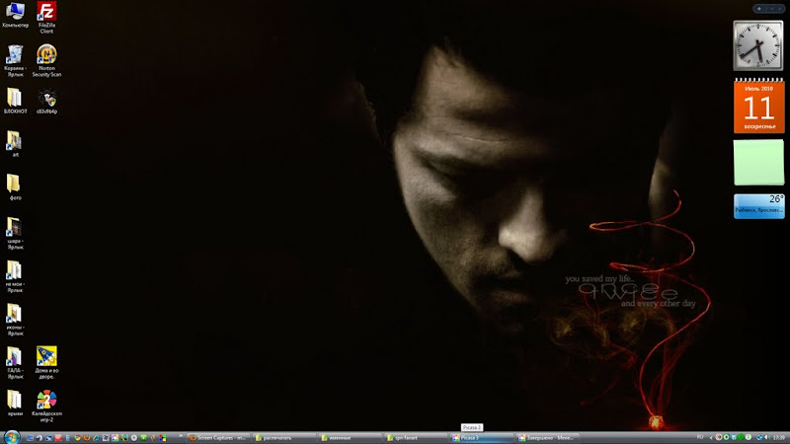Open the не мои shortcut folder
This screenshot has width=790, height=444.
(x=15, y=276)
